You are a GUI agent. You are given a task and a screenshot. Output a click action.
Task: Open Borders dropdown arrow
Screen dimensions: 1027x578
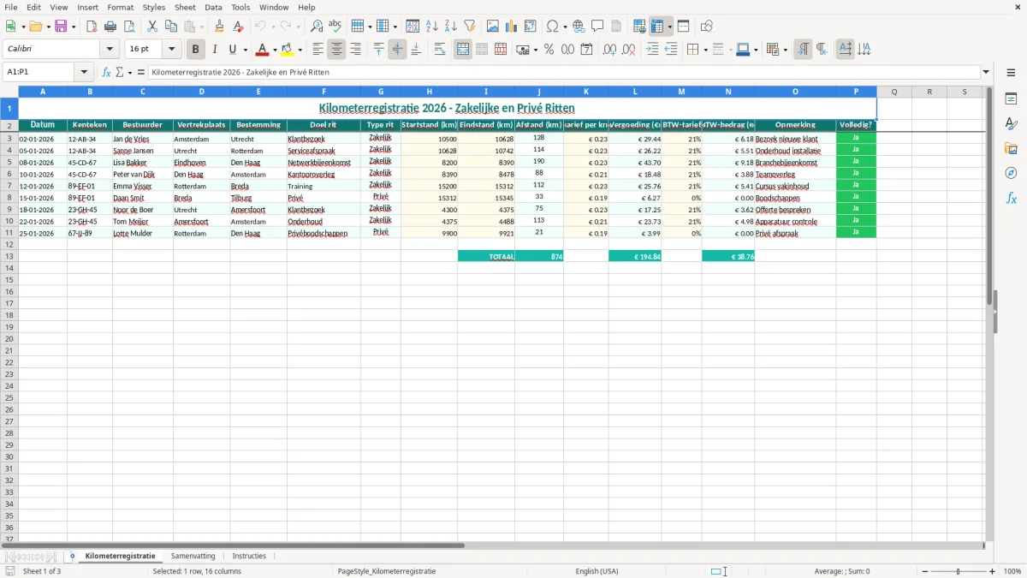pyautogui.click(x=705, y=50)
